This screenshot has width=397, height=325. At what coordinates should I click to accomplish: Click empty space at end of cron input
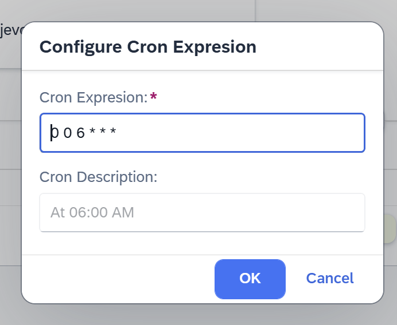point(258,133)
